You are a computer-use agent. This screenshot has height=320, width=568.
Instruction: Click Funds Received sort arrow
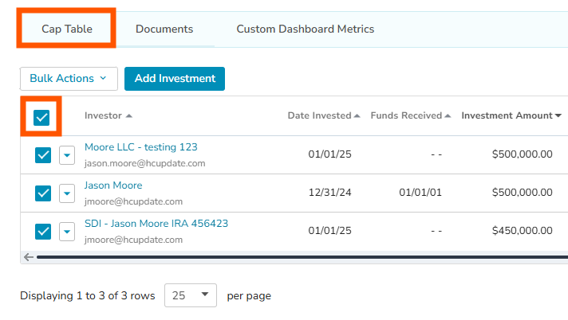click(x=448, y=116)
